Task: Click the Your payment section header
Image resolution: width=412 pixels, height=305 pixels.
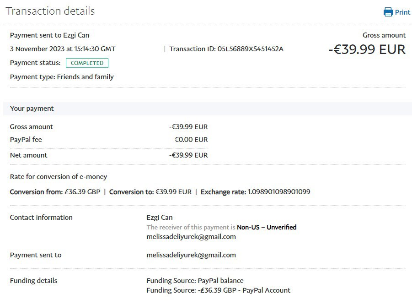Action: [x=32, y=109]
